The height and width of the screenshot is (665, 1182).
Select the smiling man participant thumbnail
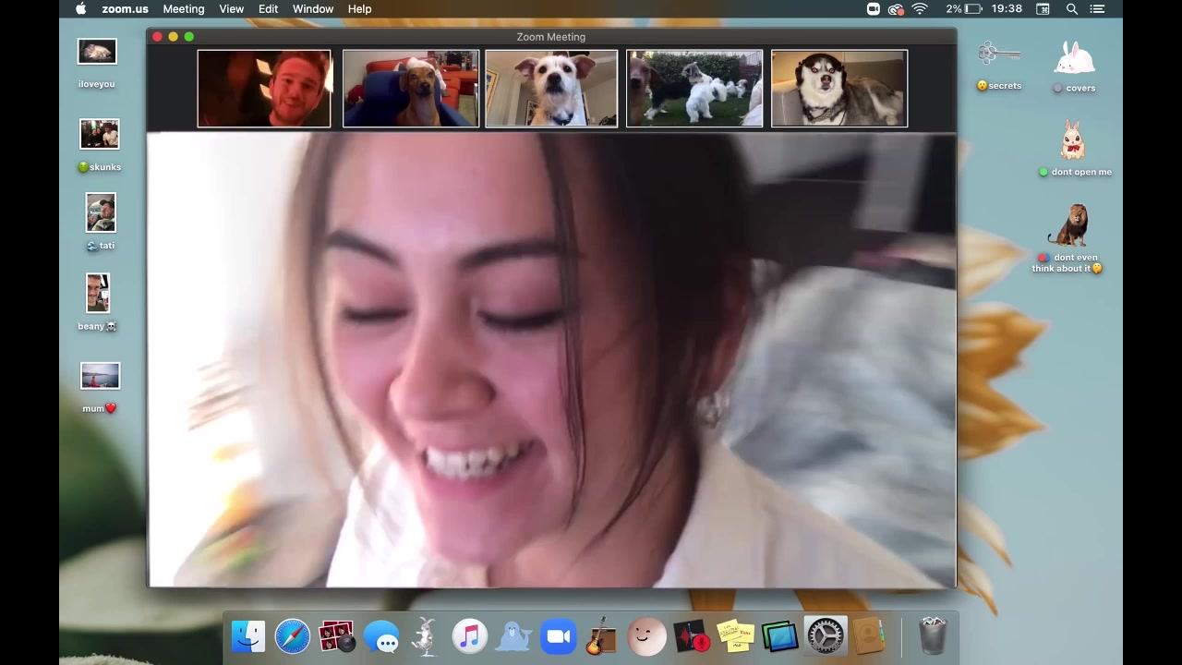(264, 89)
